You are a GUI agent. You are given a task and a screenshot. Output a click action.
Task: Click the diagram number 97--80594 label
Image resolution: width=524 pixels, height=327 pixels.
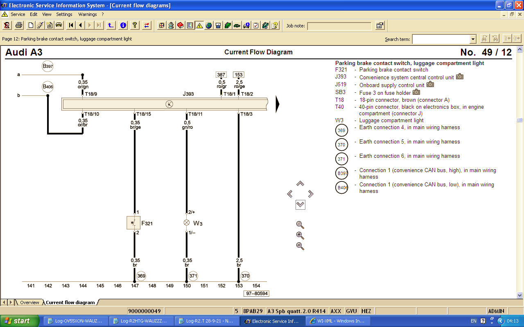[256, 293]
